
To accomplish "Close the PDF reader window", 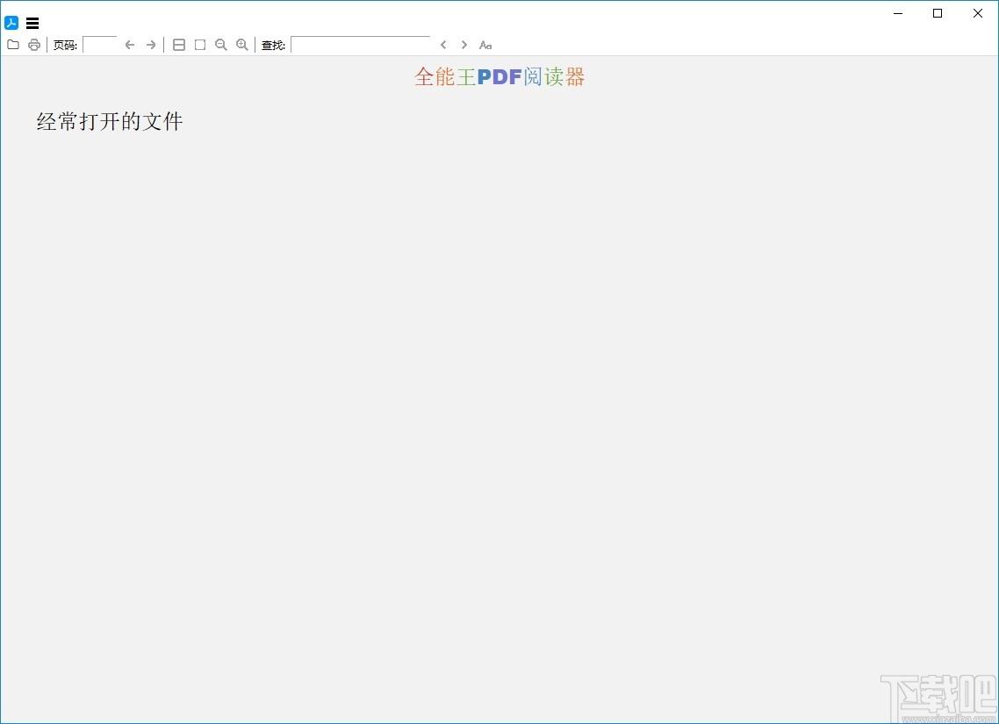I will [978, 13].
